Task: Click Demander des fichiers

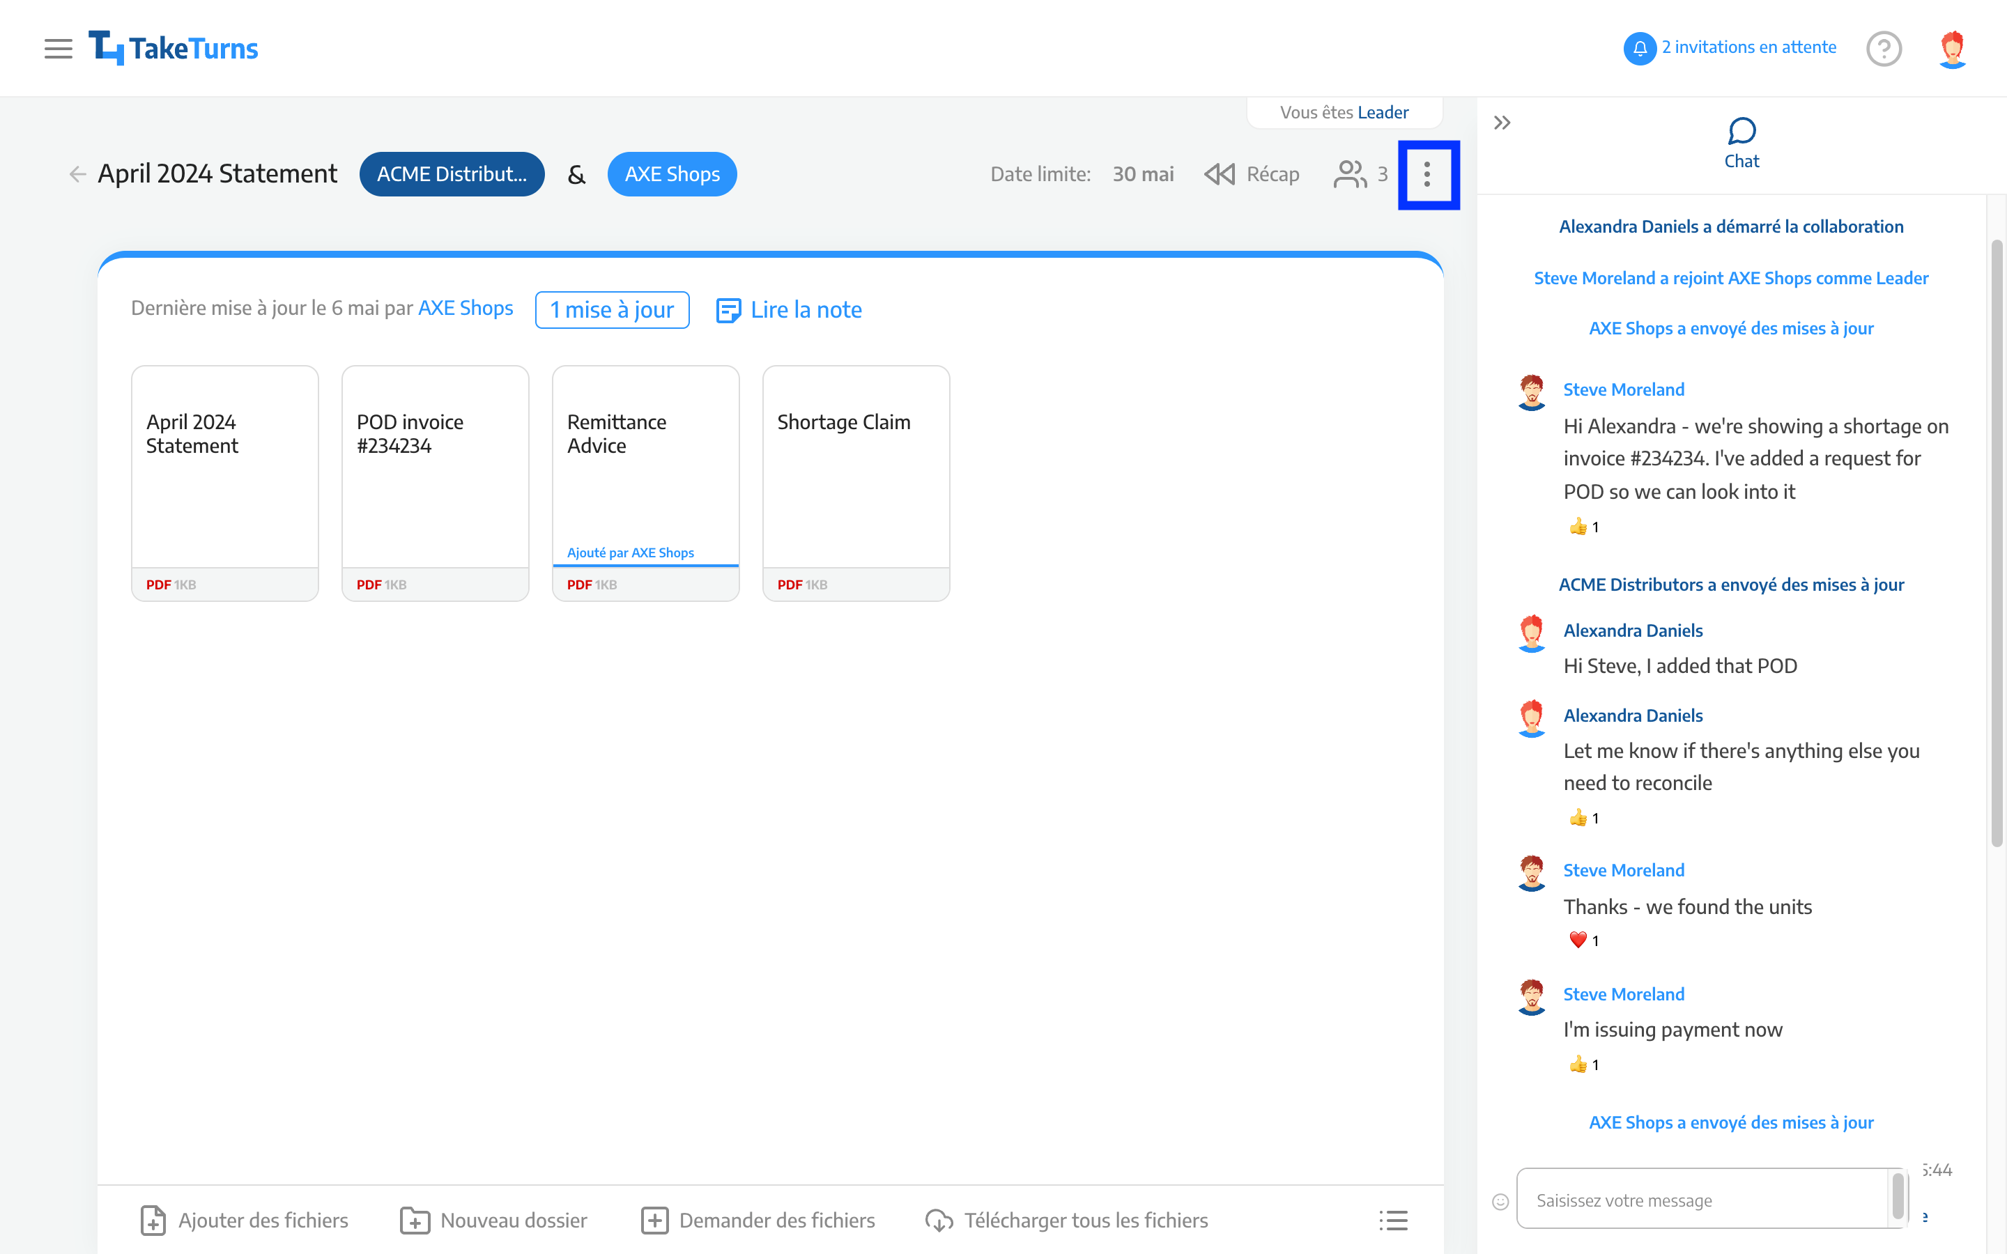Action: coord(758,1221)
